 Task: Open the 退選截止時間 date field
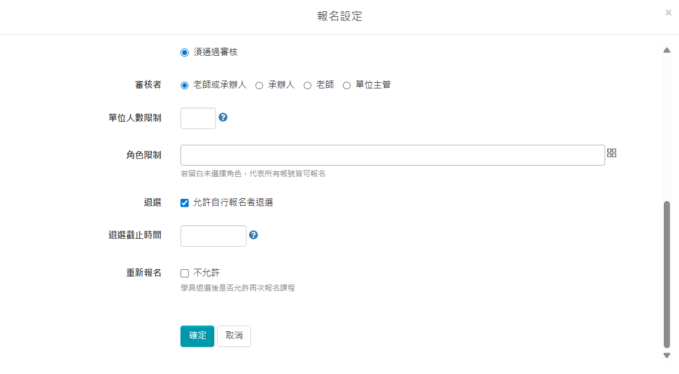(x=213, y=235)
